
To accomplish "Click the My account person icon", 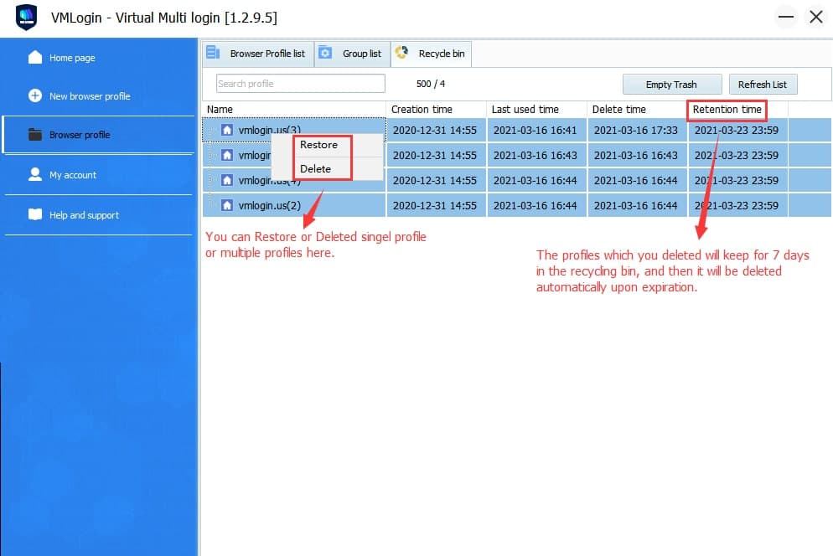I will 35,175.
